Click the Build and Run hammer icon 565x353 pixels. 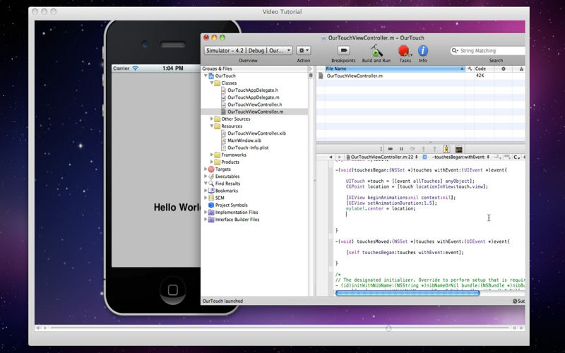[x=377, y=51]
